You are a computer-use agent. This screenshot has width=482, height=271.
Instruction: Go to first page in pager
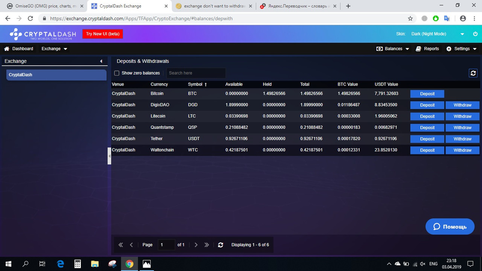[x=121, y=245]
